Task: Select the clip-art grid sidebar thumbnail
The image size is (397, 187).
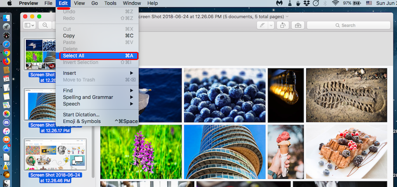Action: (55, 154)
